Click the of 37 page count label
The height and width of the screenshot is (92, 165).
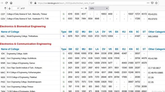(23, 8)
